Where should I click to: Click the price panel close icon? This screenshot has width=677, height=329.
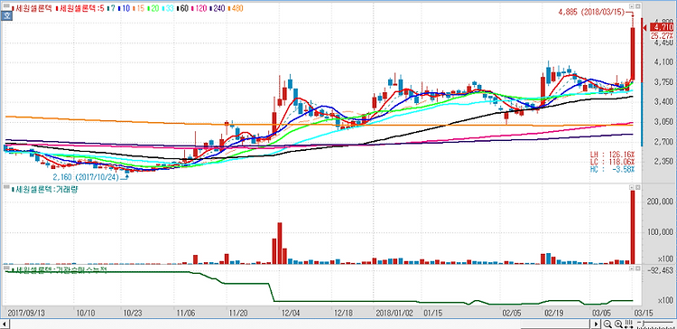tap(637, 7)
